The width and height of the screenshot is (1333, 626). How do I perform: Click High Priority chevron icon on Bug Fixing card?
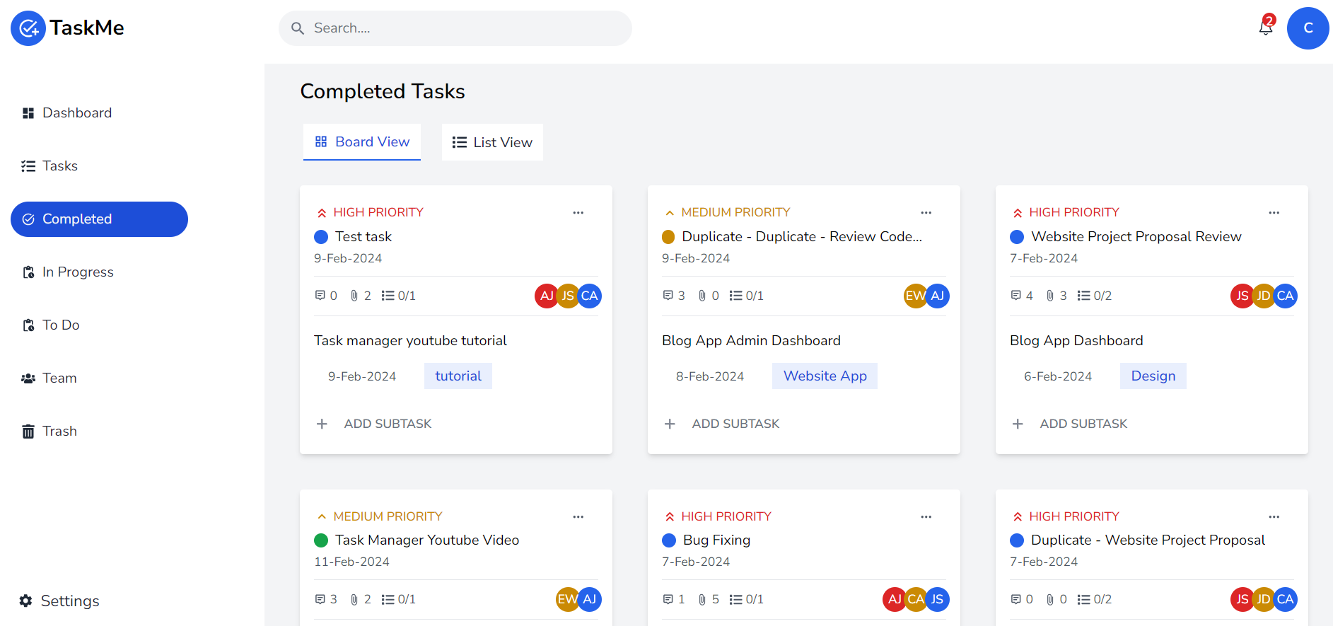[670, 517]
